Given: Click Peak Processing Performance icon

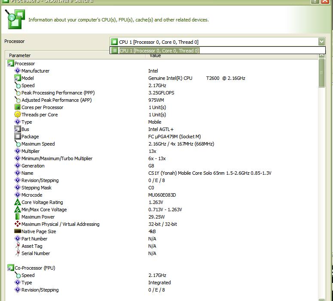Looking at the screenshot, I should pyautogui.click(x=18, y=93).
